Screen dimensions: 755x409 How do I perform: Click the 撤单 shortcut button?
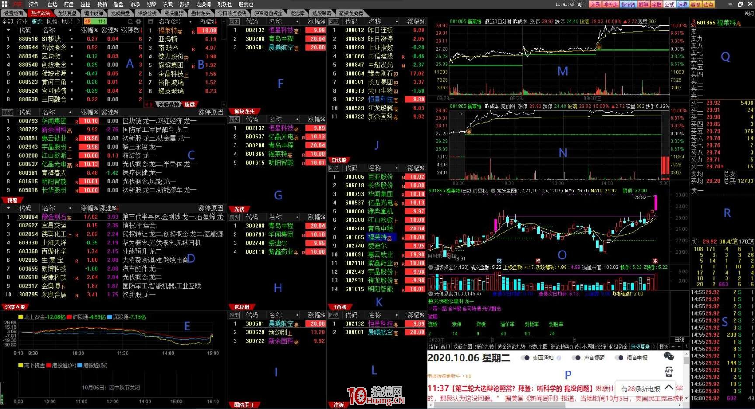(x=644, y=4)
